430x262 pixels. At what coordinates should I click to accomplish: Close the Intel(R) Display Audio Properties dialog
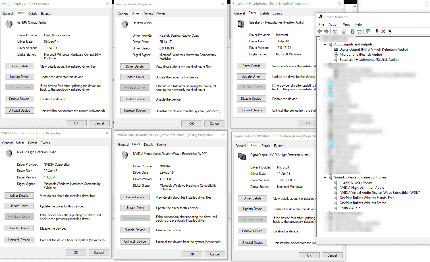[107, 4]
